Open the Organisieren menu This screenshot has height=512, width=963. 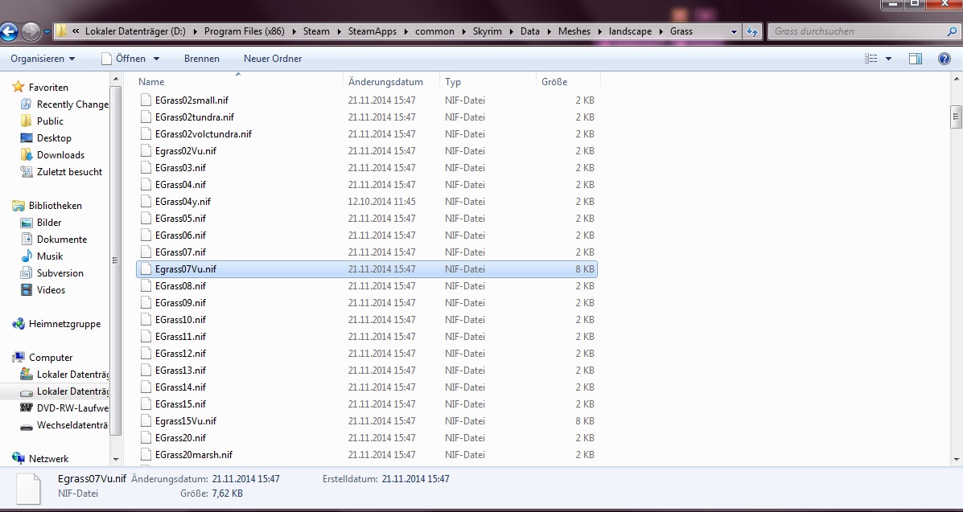43,59
